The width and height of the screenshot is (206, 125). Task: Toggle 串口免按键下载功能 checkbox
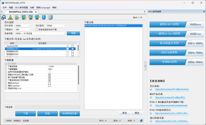(x=49, y=77)
